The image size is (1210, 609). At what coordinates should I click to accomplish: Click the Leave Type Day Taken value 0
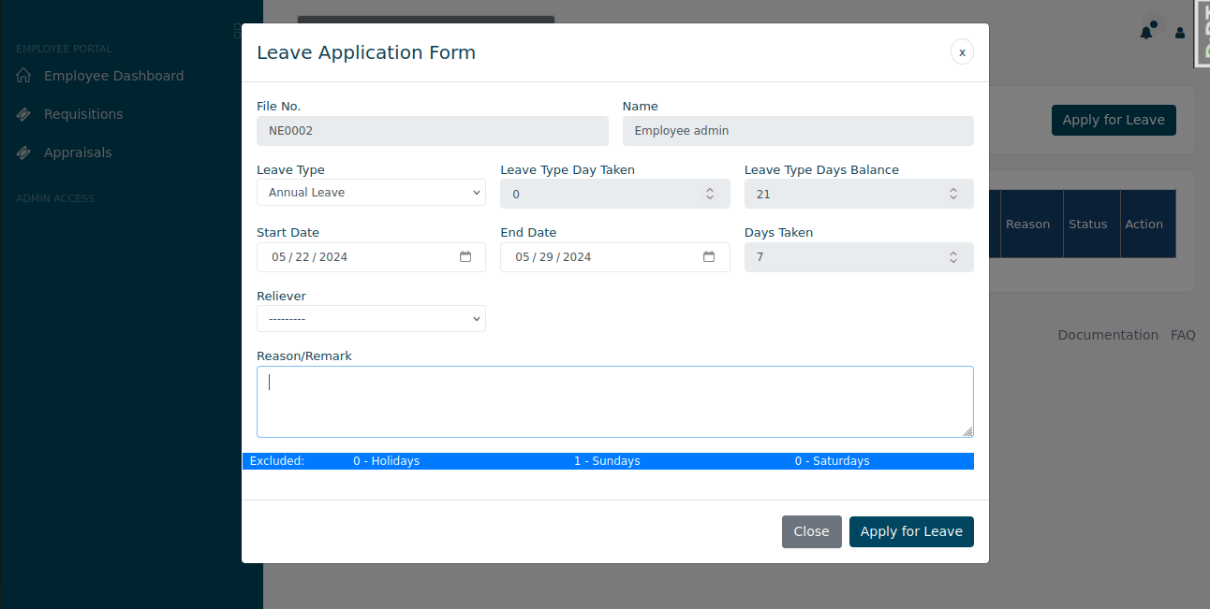615,194
